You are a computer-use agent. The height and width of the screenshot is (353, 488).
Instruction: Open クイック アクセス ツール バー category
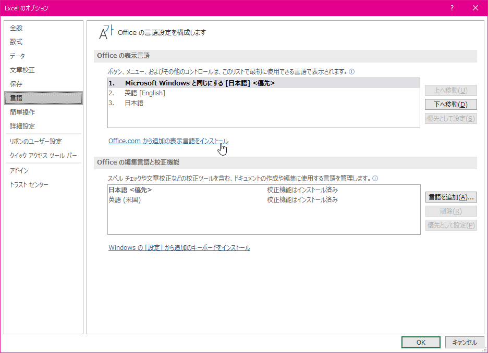point(44,155)
